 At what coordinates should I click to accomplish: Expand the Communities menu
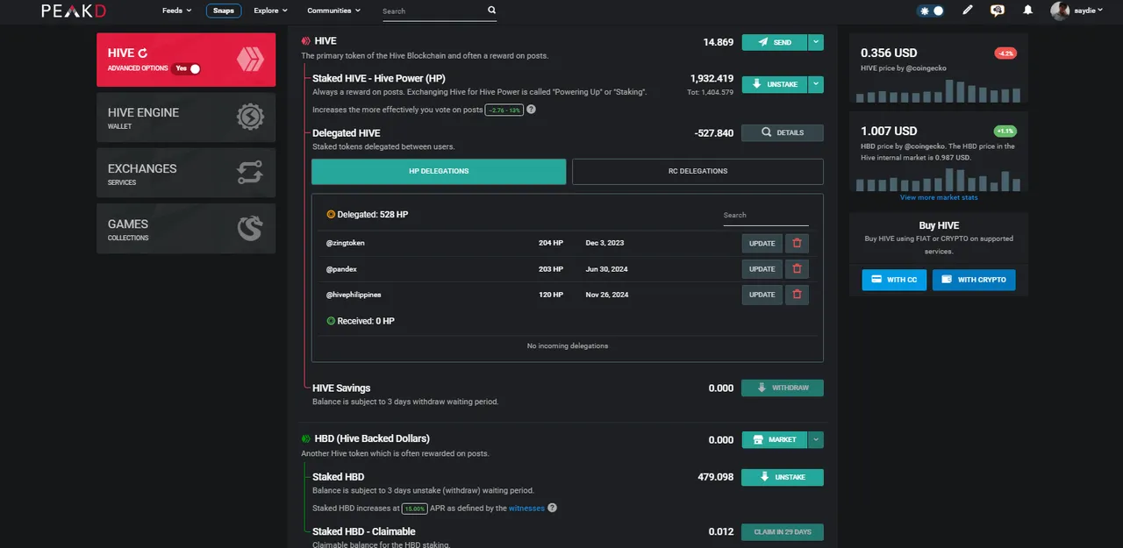tap(333, 11)
